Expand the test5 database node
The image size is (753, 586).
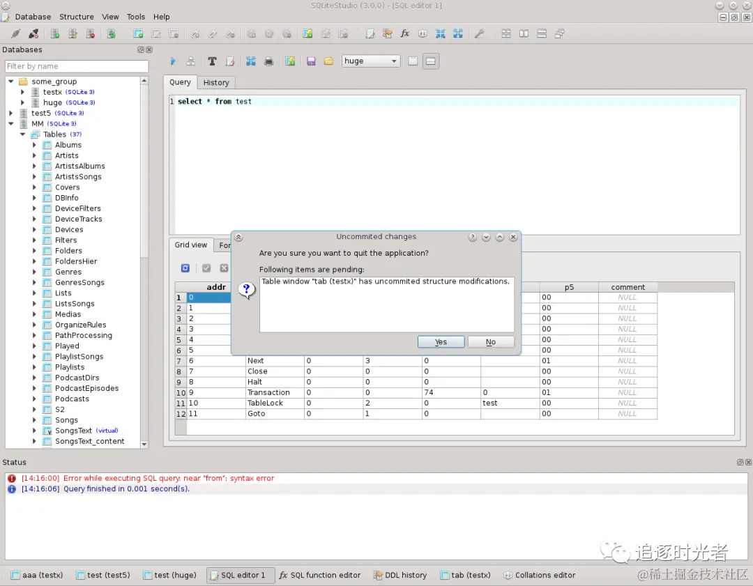coord(10,113)
